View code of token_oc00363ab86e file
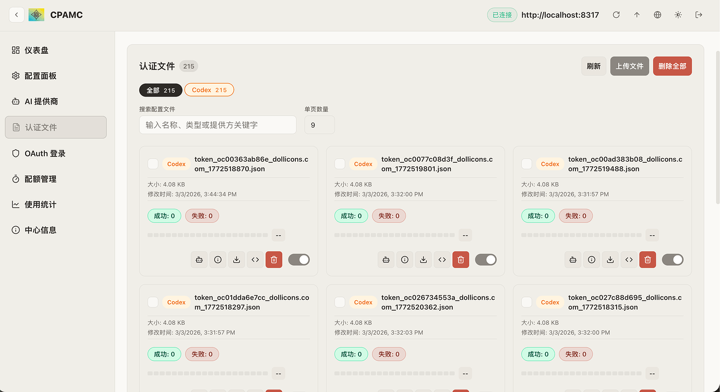The width and height of the screenshot is (720, 392). tap(255, 260)
